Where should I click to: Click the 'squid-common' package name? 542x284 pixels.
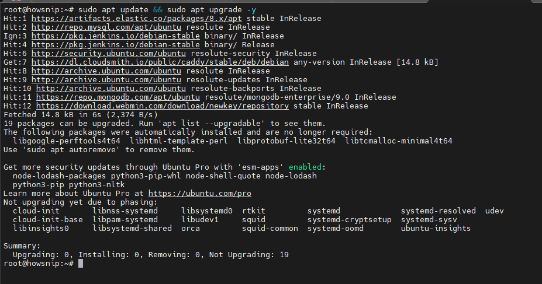click(270, 229)
